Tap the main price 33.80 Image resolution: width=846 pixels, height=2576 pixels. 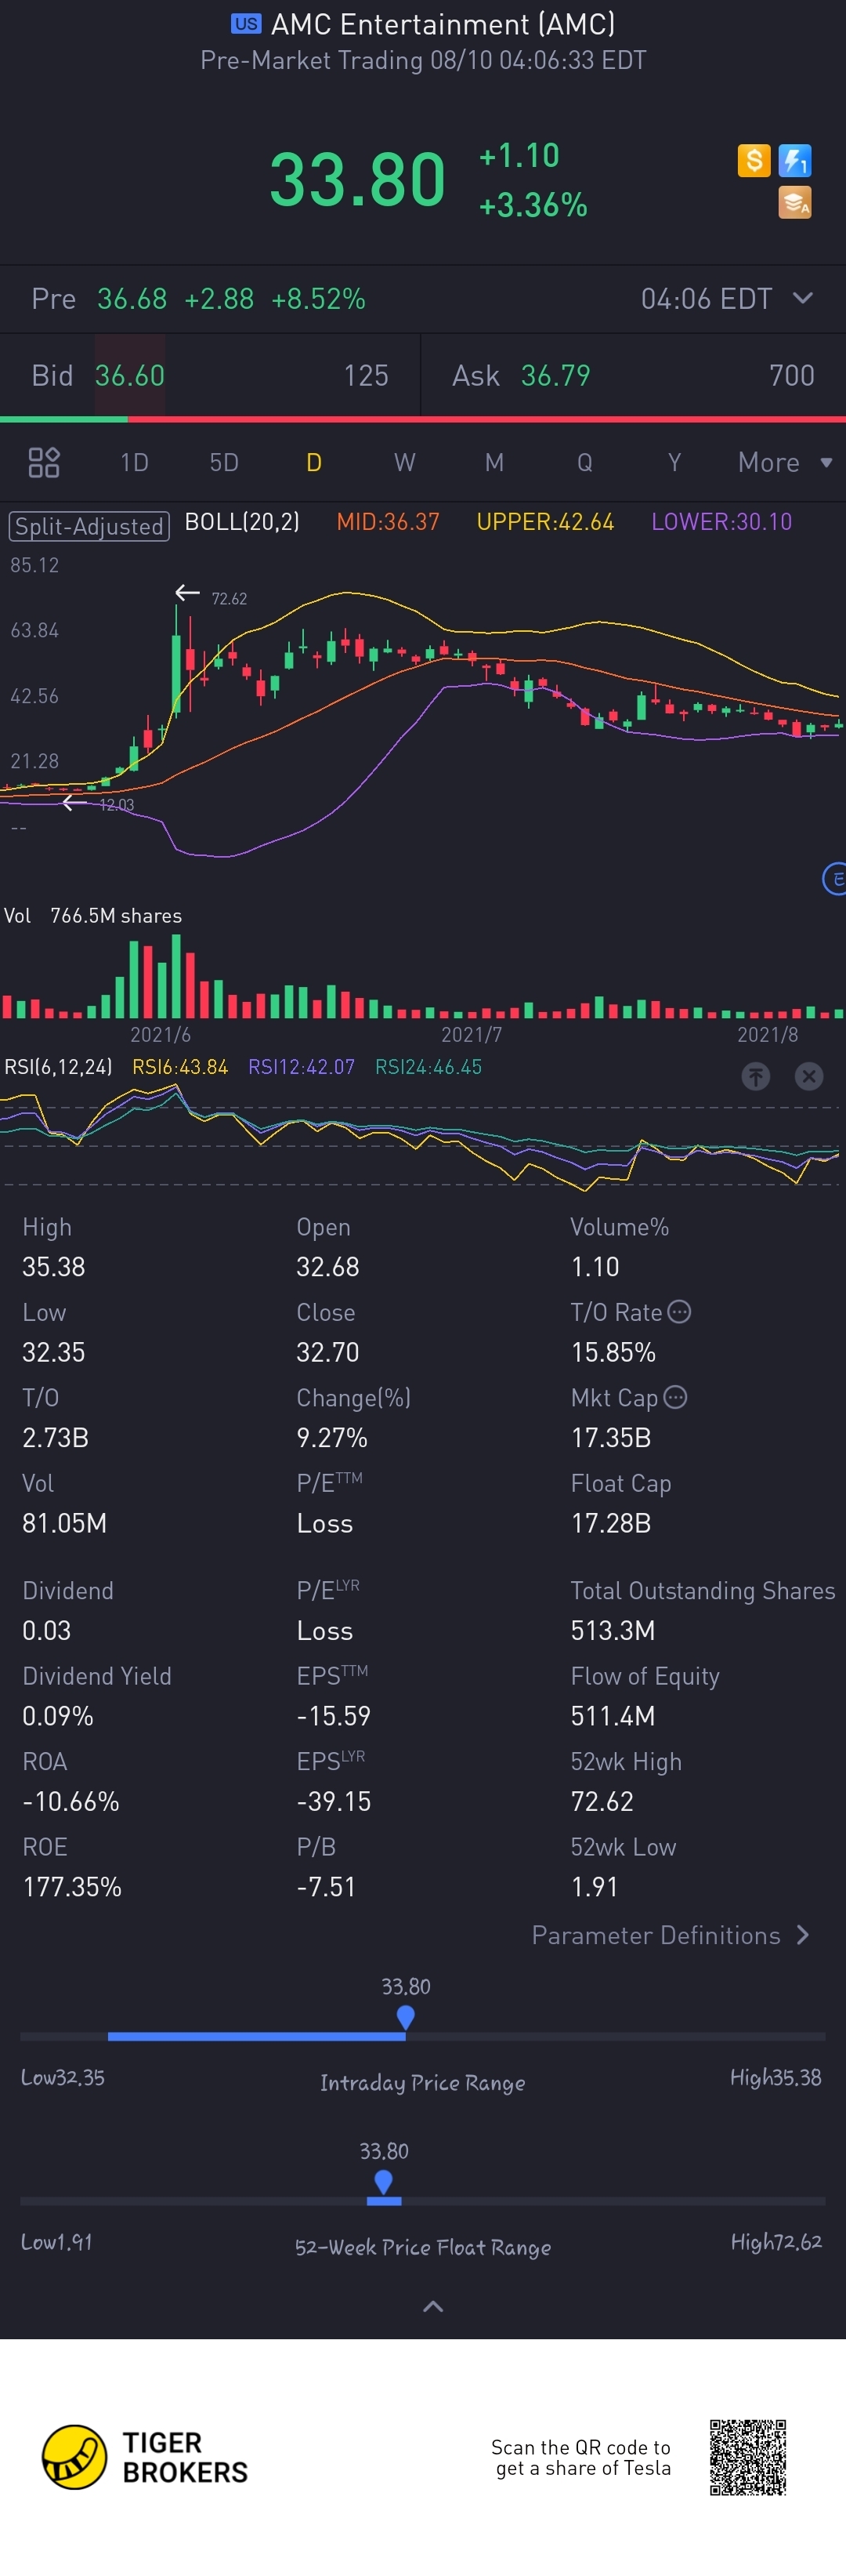coord(356,180)
